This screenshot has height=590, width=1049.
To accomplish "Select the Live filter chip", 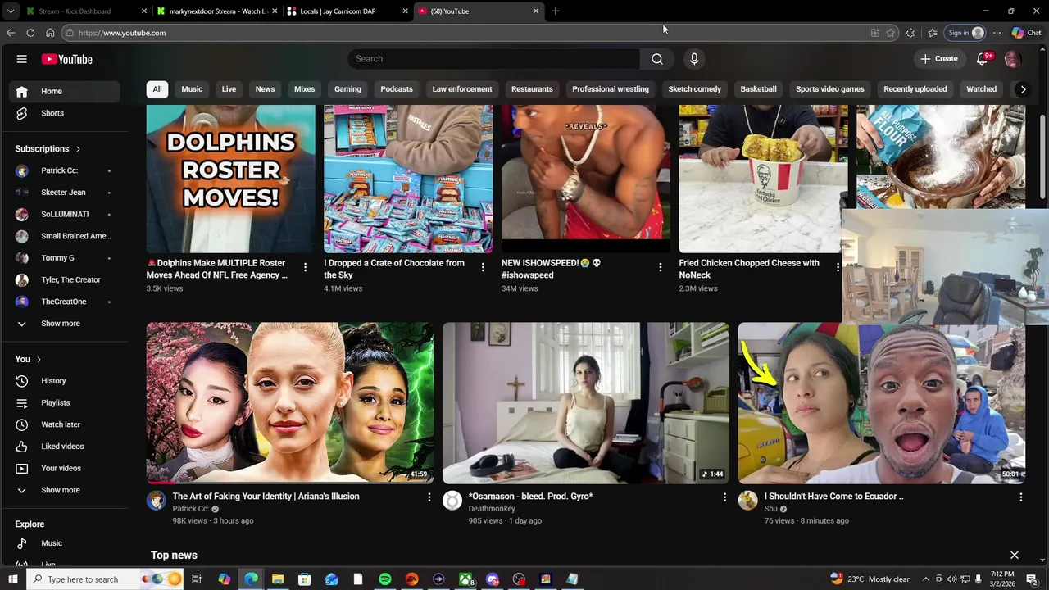I will [x=229, y=89].
